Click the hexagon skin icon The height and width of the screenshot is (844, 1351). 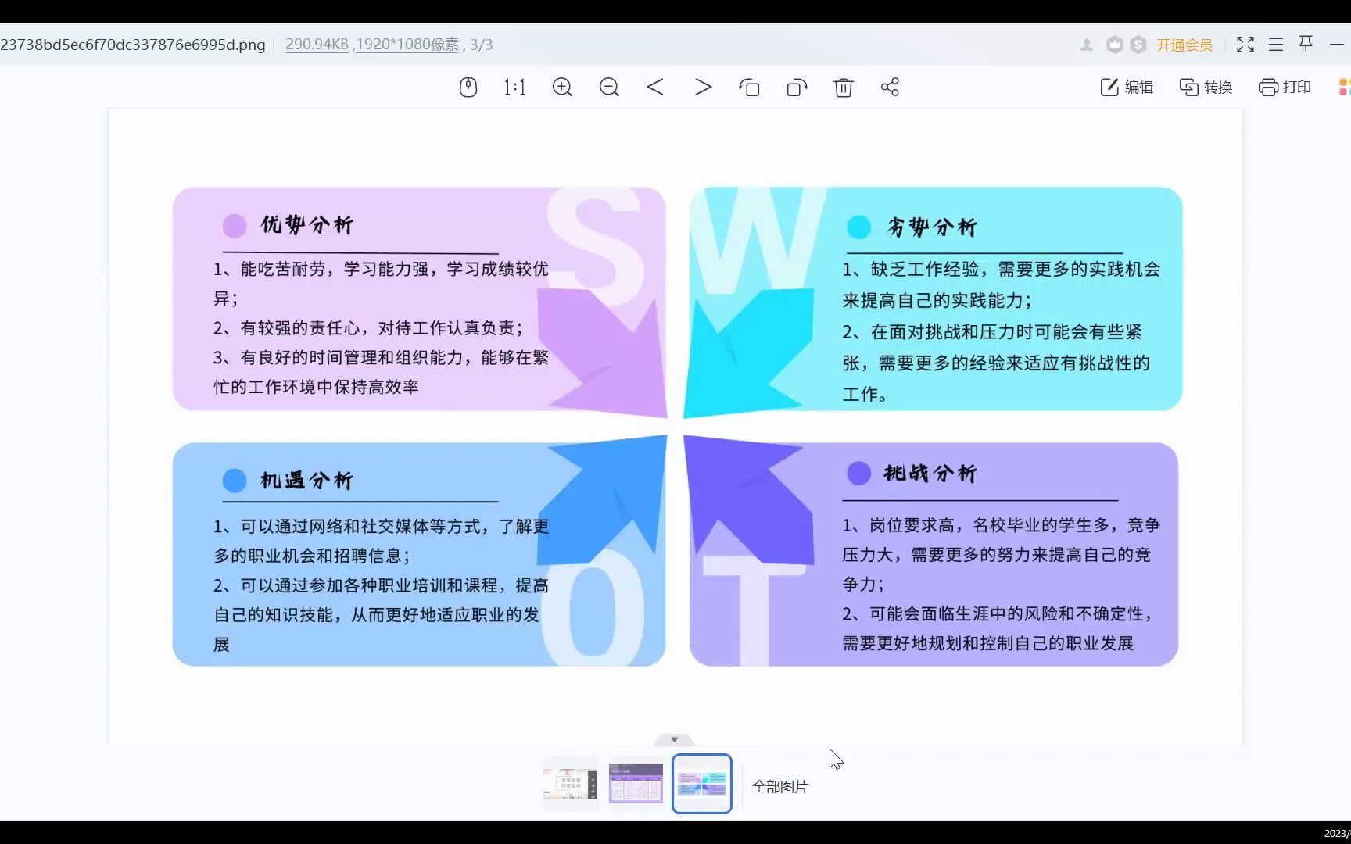(x=1114, y=45)
